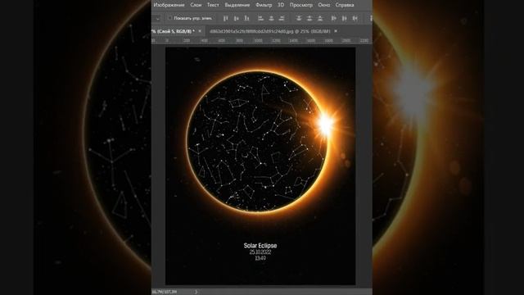This screenshot has height=295, width=524.
Task: Click Align right edges icon
Action: [x=282, y=18]
